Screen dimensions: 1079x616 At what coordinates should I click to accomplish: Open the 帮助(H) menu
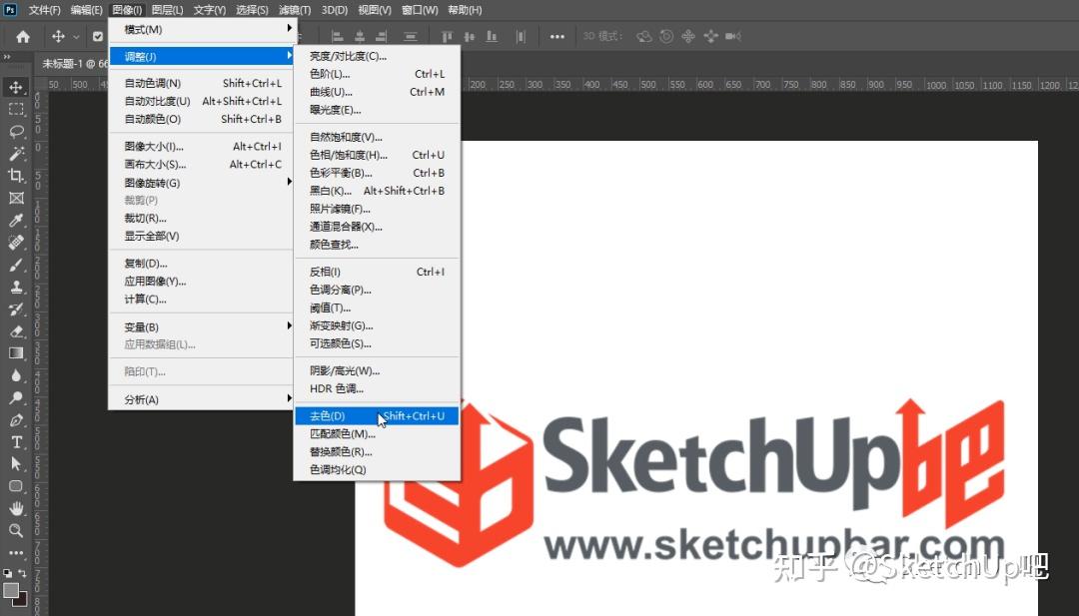(466, 10)
